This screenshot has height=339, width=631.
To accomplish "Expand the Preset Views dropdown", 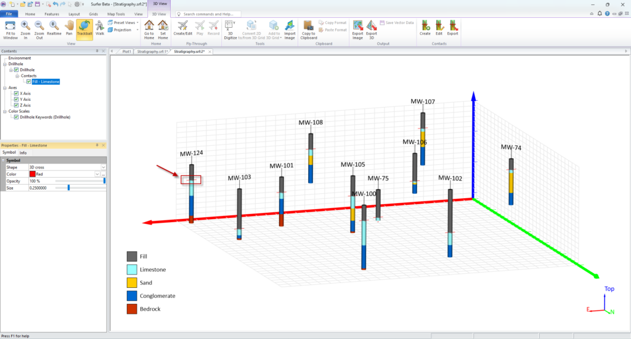I will (123, 23).
